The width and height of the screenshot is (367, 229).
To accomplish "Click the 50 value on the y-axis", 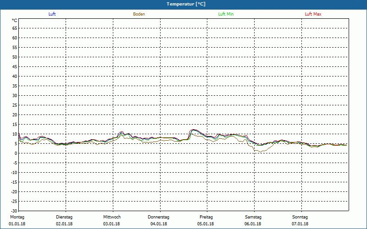I will pos(15,57).
